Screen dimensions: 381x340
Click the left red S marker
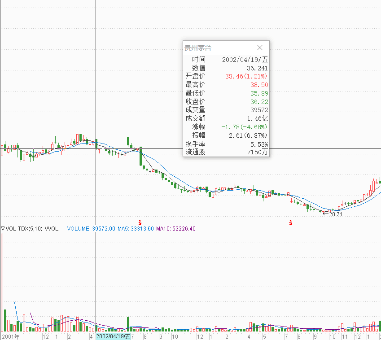pos(140,222)
